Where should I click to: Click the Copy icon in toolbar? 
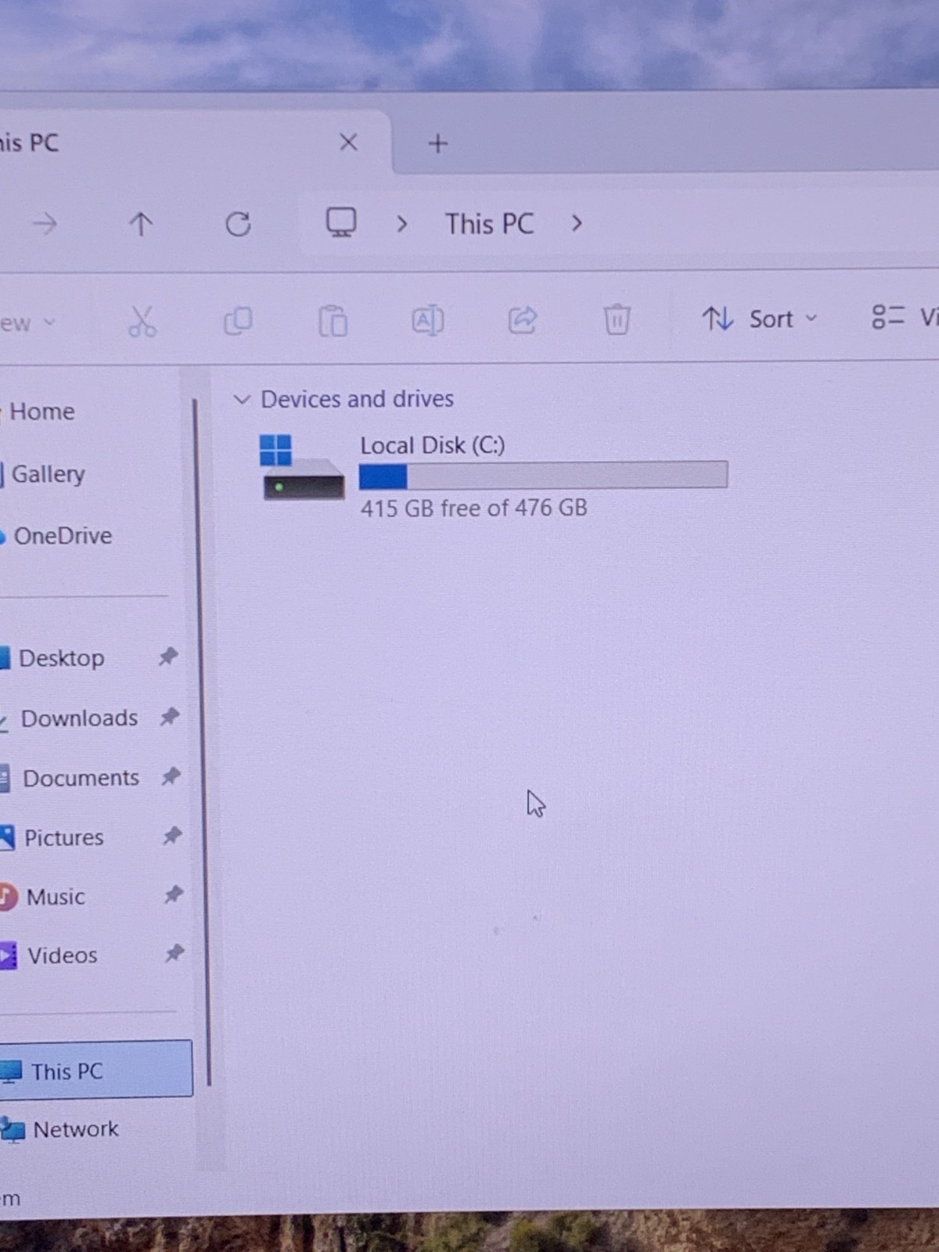[x=238, y=321]
